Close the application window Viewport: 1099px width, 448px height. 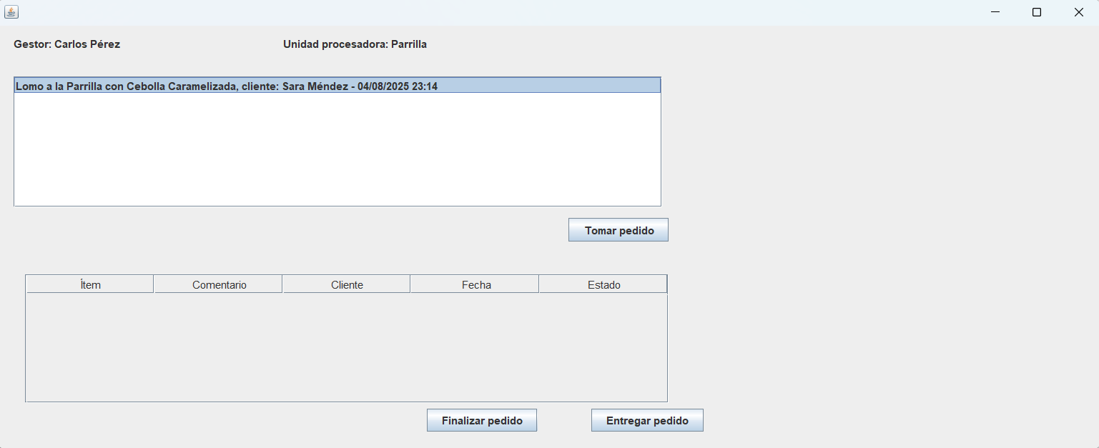point(1078,12)
